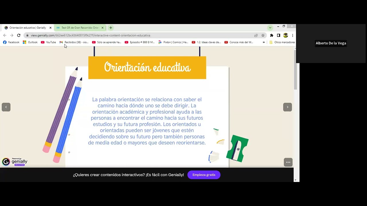Viewport: 367px width, 206px height.
Task: Open the Facebook bookmark
Action: [11, 42]
